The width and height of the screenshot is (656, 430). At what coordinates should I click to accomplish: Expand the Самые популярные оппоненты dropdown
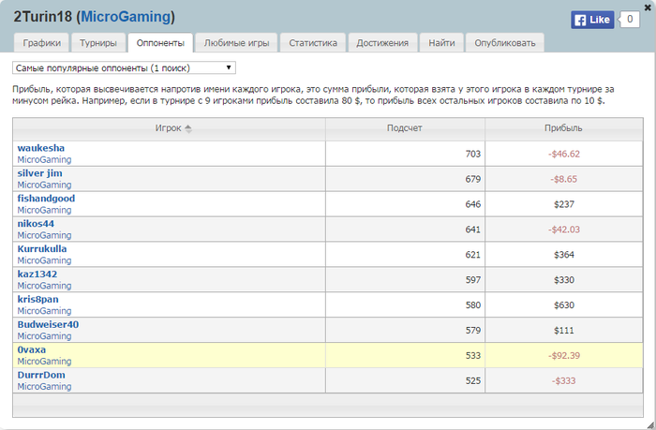(124, 67)
